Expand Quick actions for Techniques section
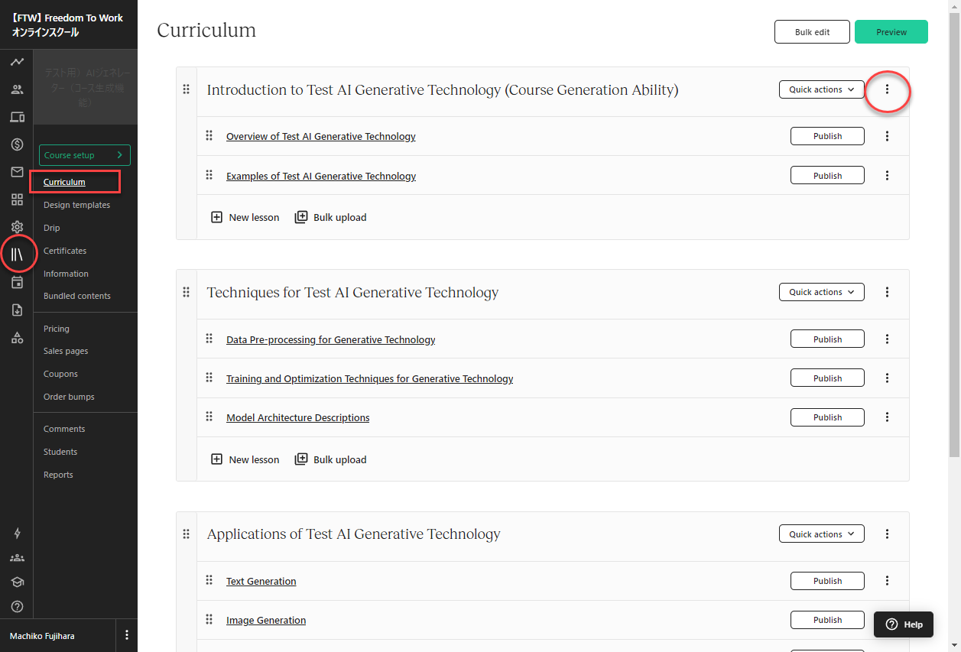The image size is (961, 652). coord(821,292)
